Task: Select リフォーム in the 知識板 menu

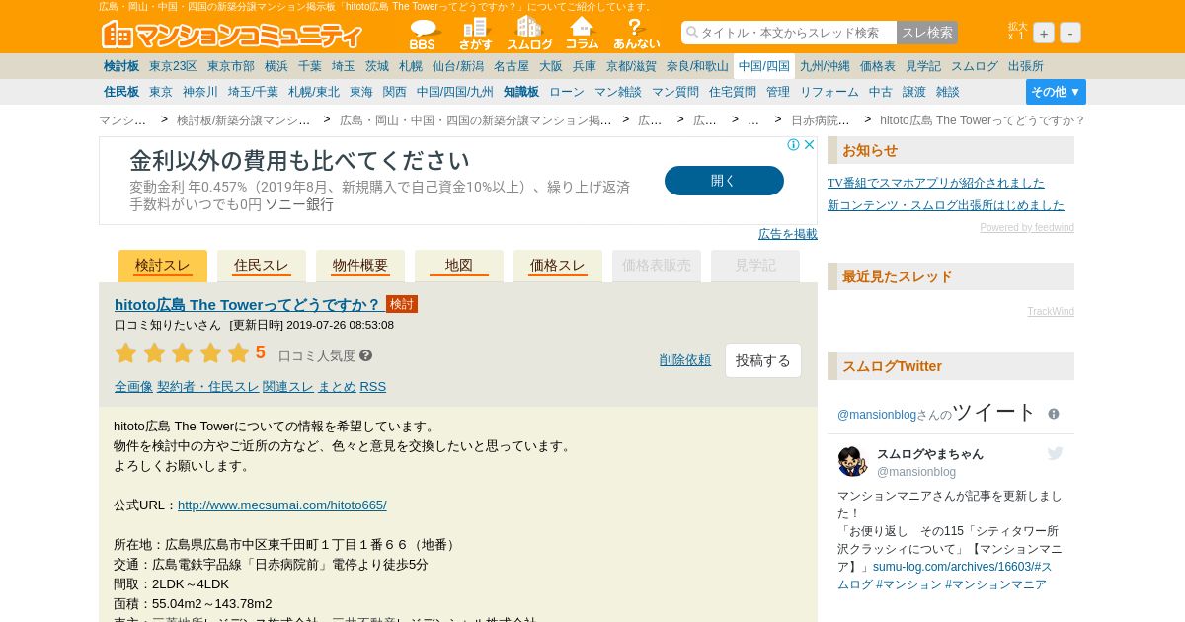Action: click(x=829, y=92)
